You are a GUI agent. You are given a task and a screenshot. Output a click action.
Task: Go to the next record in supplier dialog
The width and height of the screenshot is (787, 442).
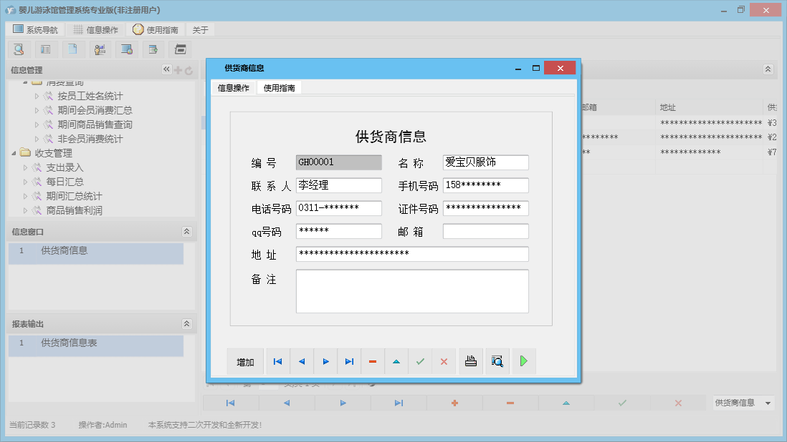[x=325, y=362]
